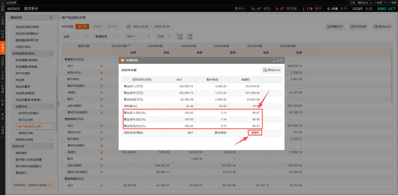Click chart icon for 营业成本 摩多利减速机 row
This screenshot has width=398, height=195.
102,145
